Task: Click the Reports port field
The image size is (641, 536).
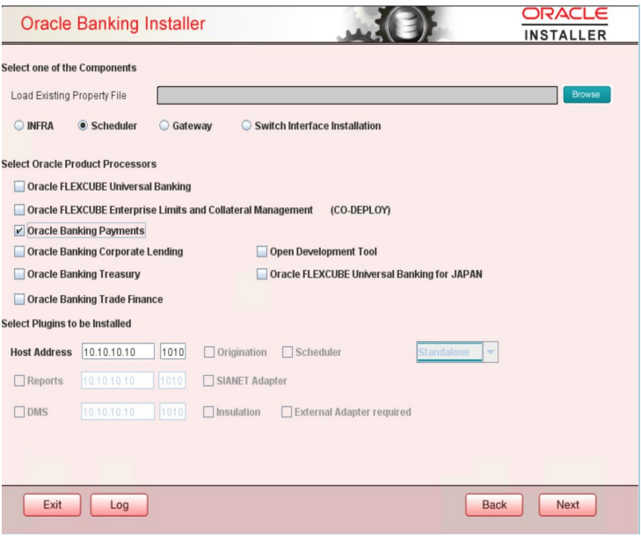Action: coord(172,380)
